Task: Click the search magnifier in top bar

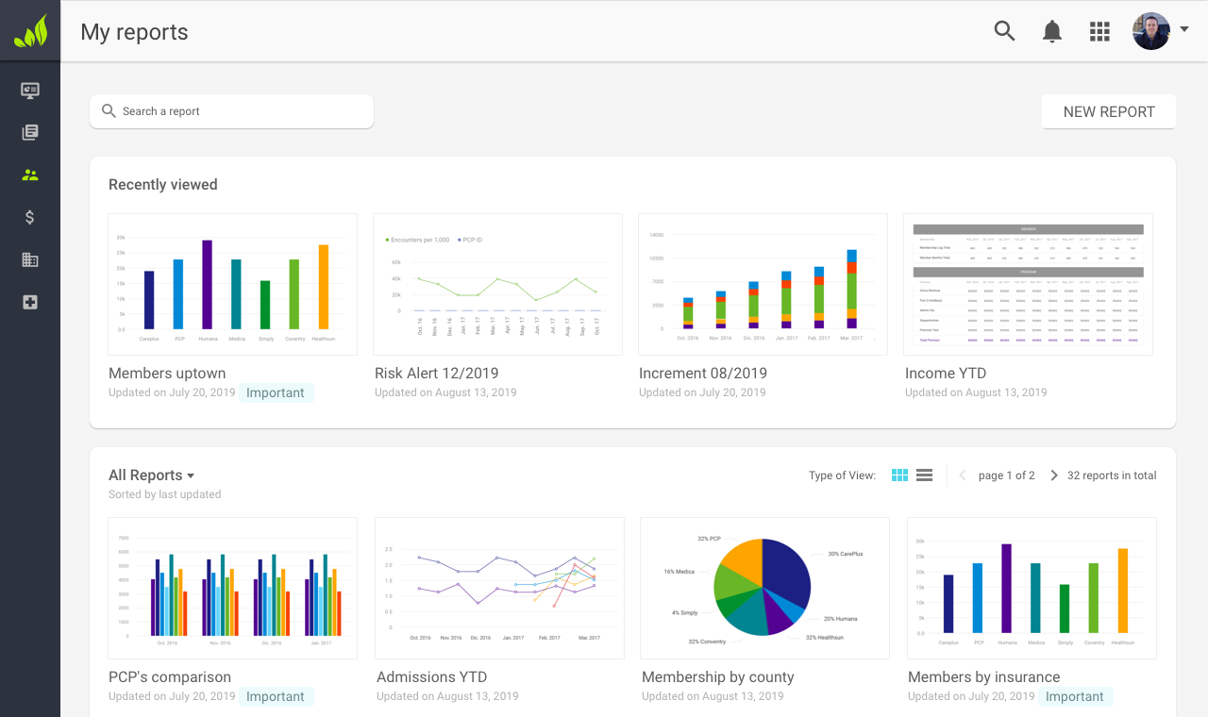Action: [x=1004, y=31]
